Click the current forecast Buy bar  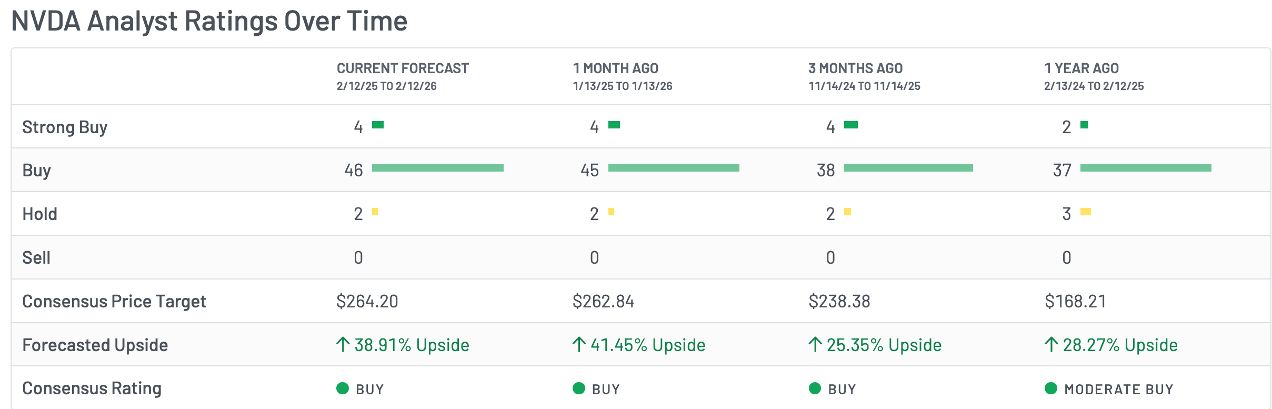(x=438, y=168)
